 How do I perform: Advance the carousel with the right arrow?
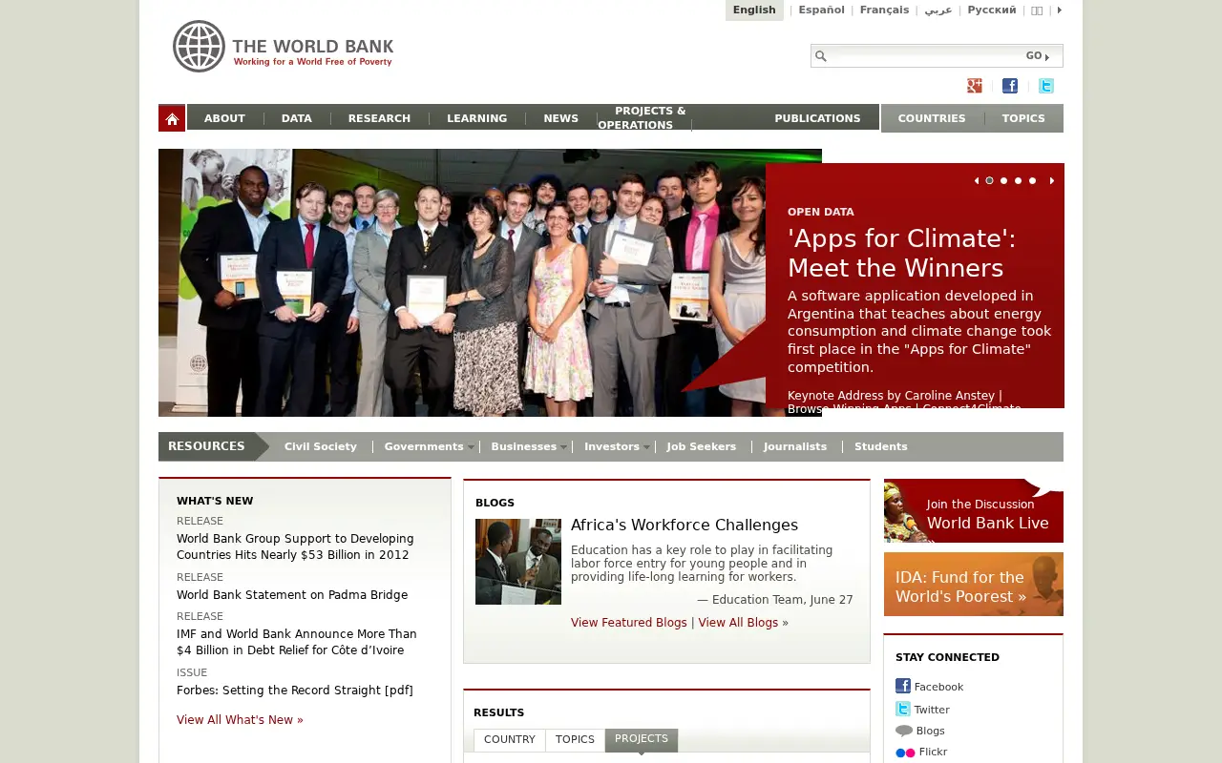(1052, 180)
